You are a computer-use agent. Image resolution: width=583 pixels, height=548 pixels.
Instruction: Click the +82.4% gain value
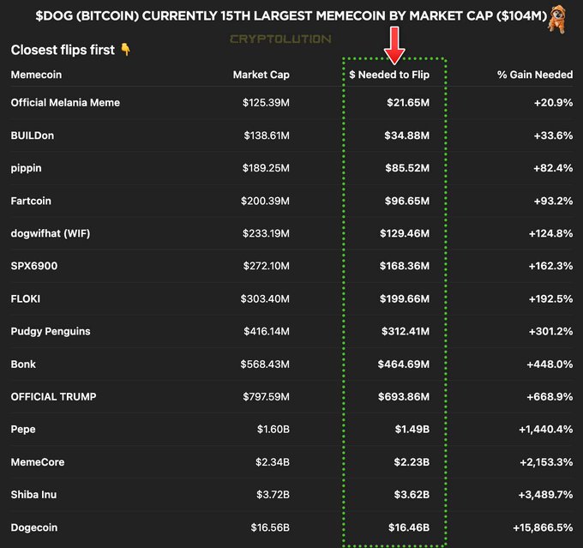553,168
